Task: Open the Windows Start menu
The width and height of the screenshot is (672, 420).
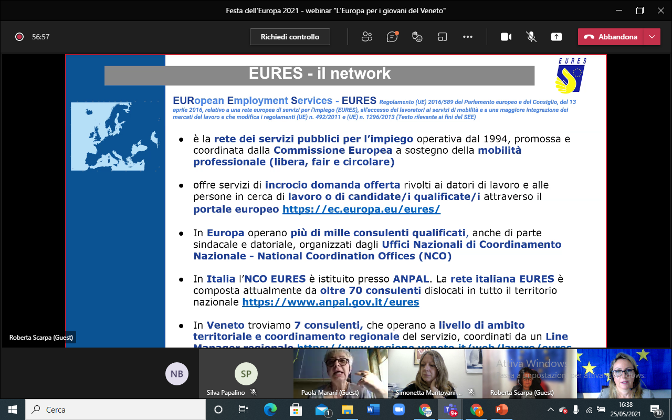Action: pyautogui.click(x=13, y=409)
